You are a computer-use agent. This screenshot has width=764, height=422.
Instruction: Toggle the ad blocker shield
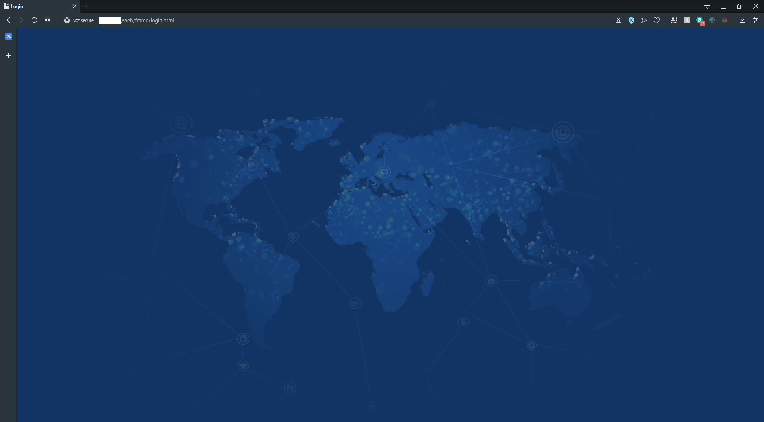(631, 20)
